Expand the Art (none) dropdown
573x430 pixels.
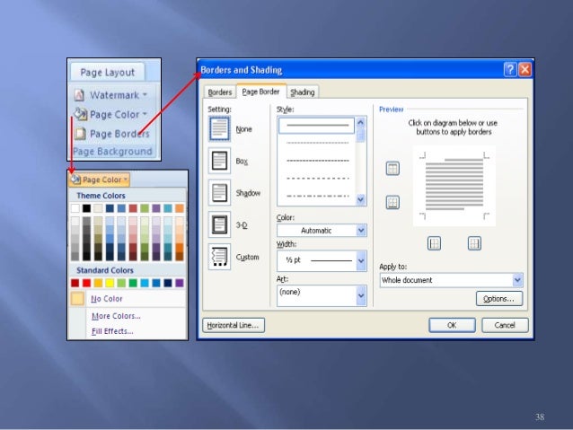tap(361, 295)
